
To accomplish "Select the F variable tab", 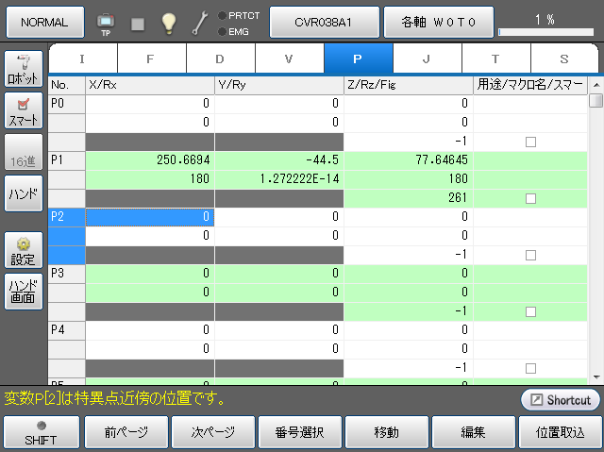I will [151, 59].
